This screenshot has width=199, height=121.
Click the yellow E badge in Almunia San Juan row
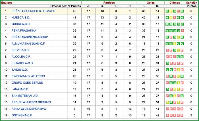175,44
